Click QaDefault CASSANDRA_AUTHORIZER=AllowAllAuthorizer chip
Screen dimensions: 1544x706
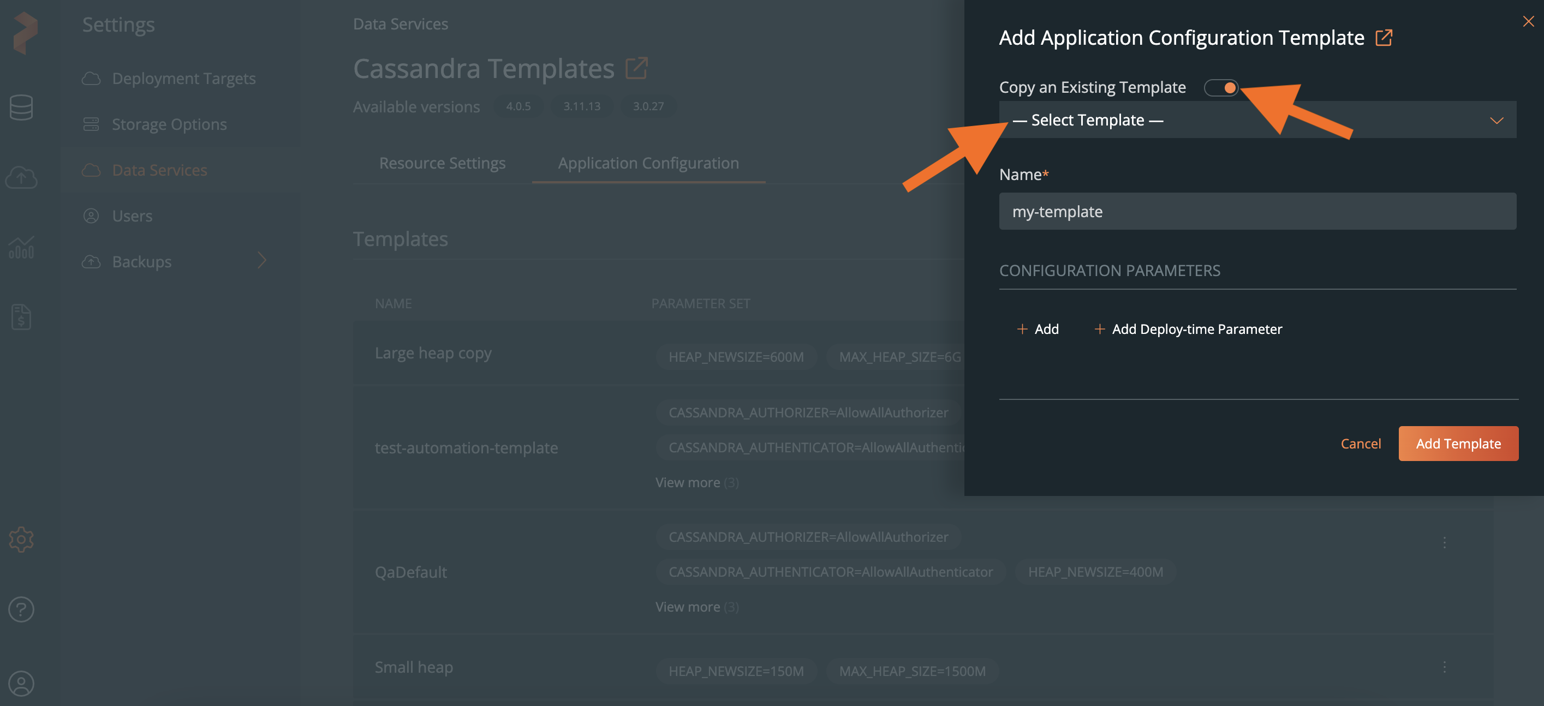(808, 537)
